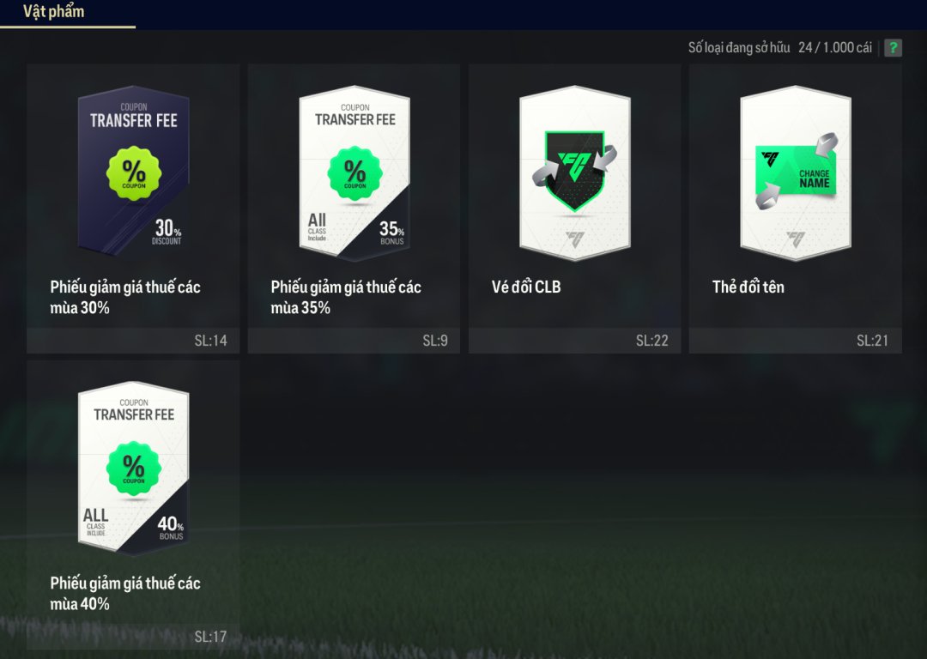Open the green question mark help icon
Image resolution: width=927 pixels, height=659 pixels.
pyautogui.click(x=893, y=48)
